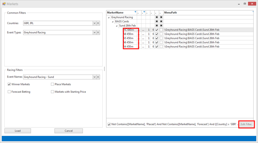Open the Edit Filter dialog
The width and height of the screenshot is (258, 143).
click(x=246, y=124)
